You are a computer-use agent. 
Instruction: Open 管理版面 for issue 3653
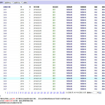point(69,20)
